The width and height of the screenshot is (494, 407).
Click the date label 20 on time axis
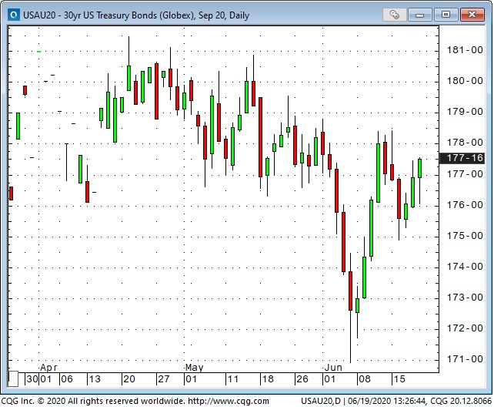pos(129,379)
